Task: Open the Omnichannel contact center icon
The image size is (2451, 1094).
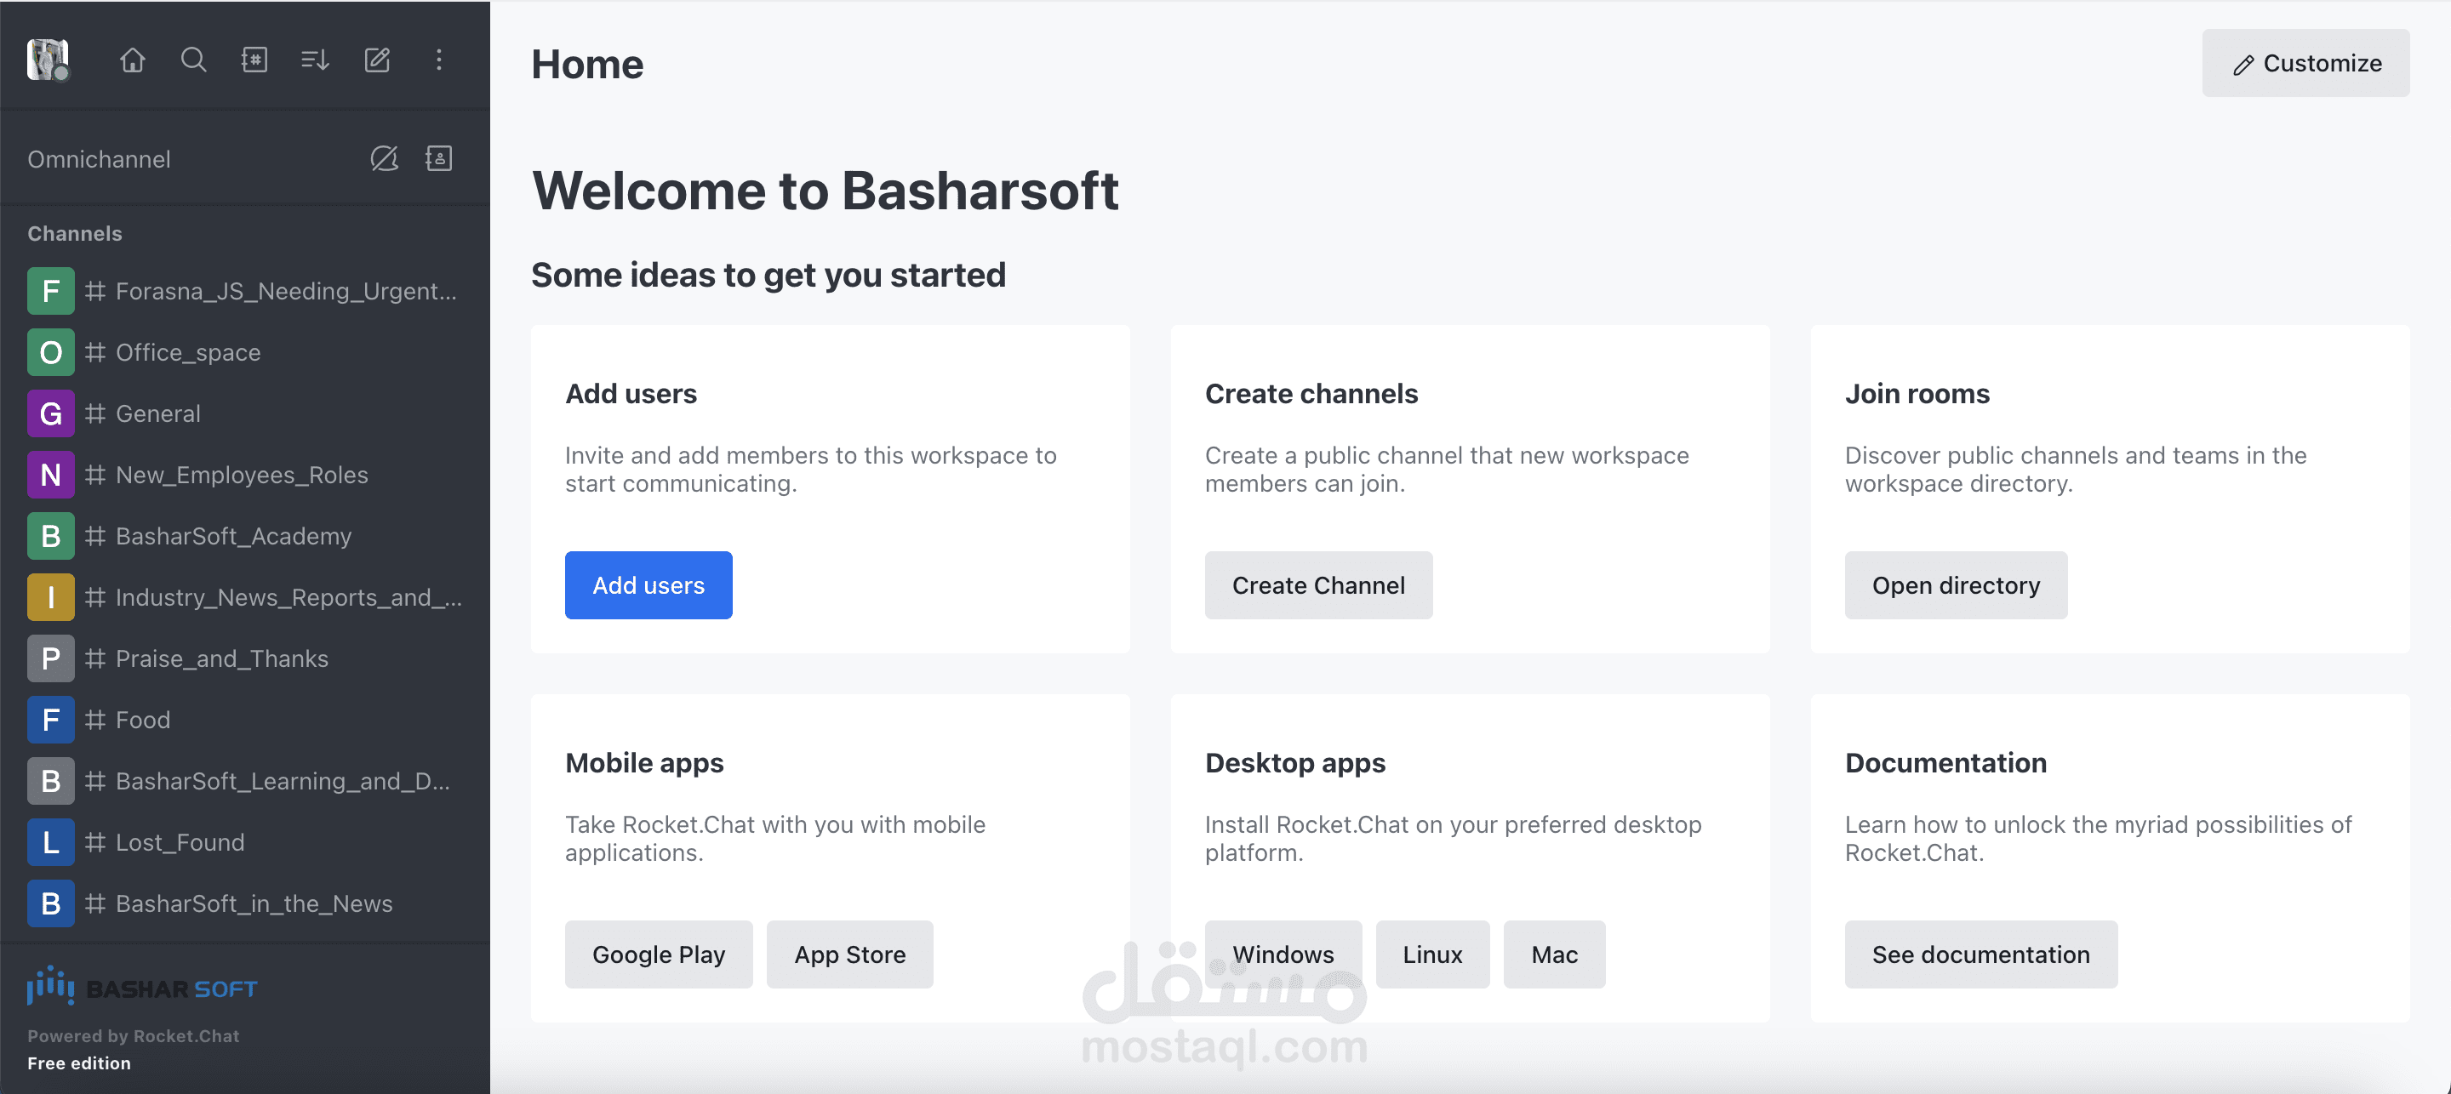Action: coord(438,159)
